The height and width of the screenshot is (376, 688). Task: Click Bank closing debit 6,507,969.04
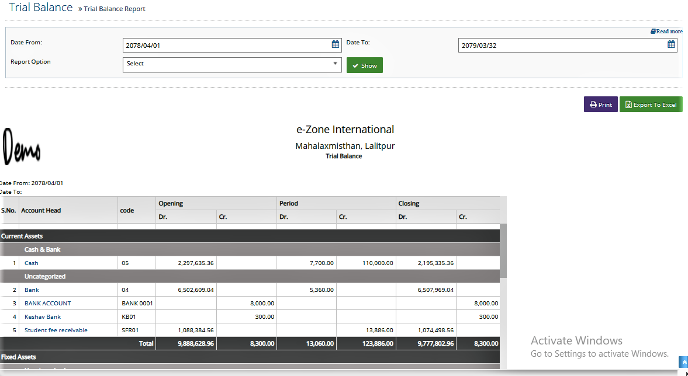[x=435, y=290]
